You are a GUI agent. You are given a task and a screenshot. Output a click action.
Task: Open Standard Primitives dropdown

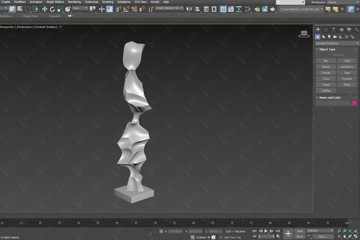click(337, 43)
